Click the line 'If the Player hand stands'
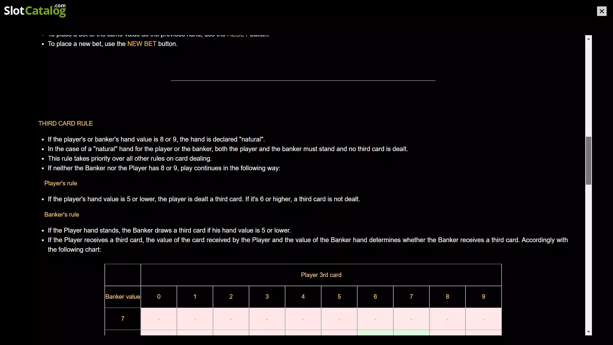613x345 pixels. click(169, 231)
